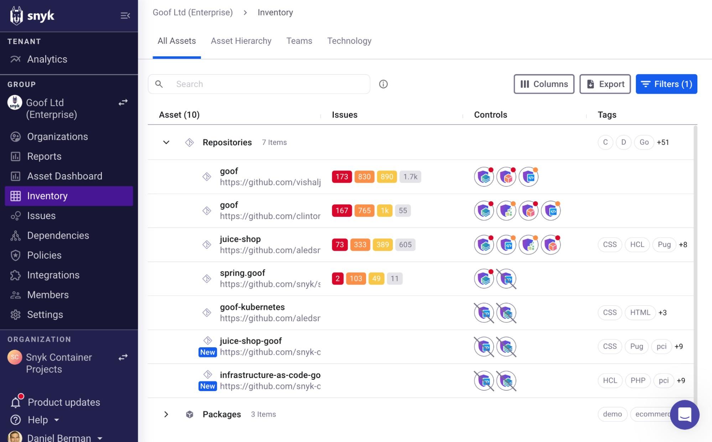Open the Help dropdown
This screenshot has height=442, width=712.
38,420
